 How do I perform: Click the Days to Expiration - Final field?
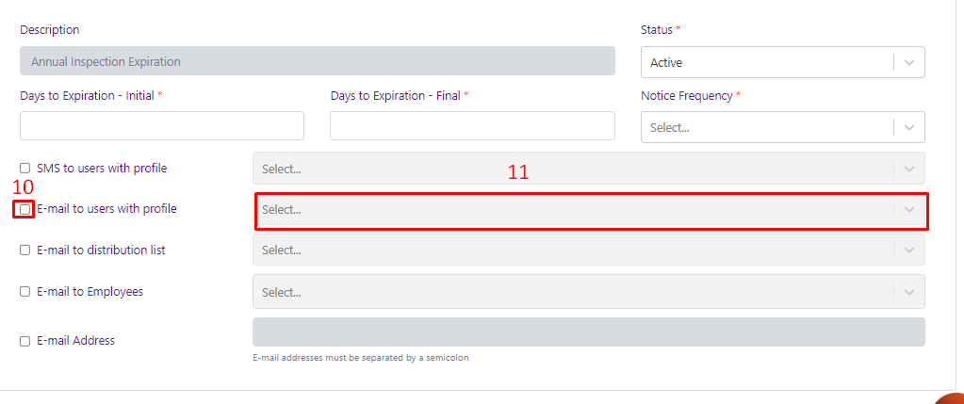pos(472,126)
